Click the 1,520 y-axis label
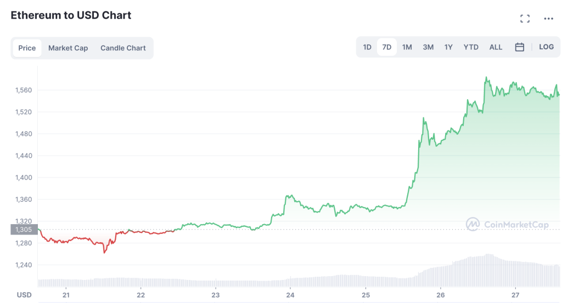Image resolution: width=562 pixels, height=303 pixels. tap(24, 112)
